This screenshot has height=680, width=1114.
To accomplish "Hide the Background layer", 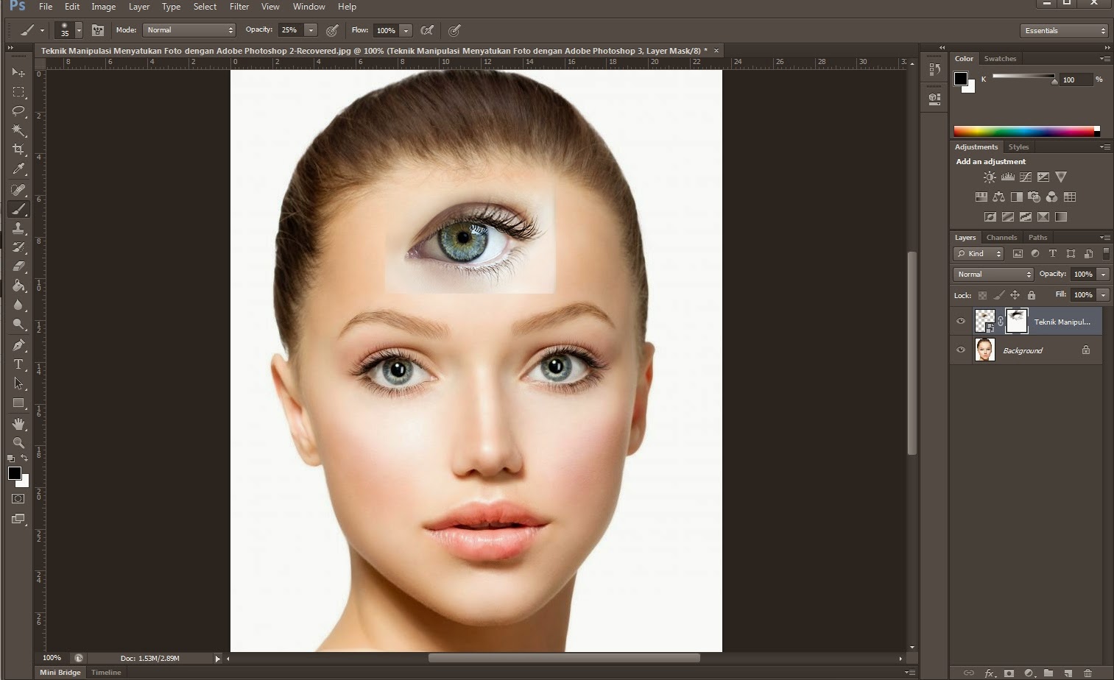I will coord(961,350).
